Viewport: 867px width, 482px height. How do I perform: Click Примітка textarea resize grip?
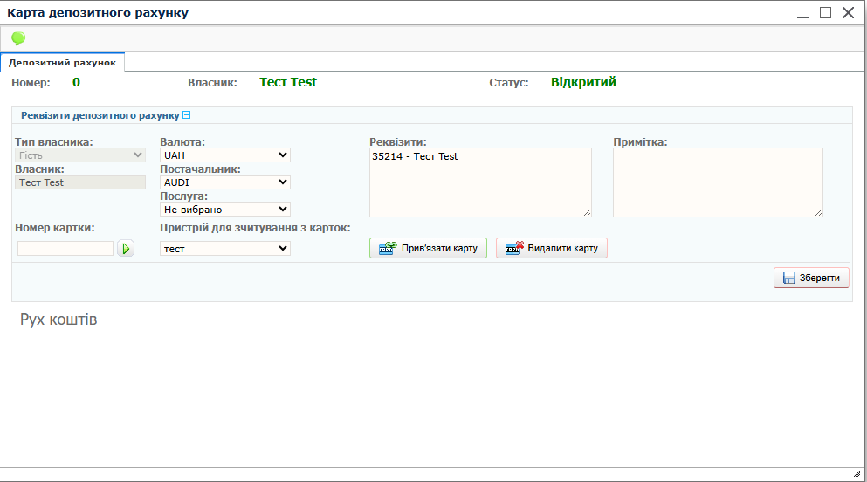coord(818,213)
